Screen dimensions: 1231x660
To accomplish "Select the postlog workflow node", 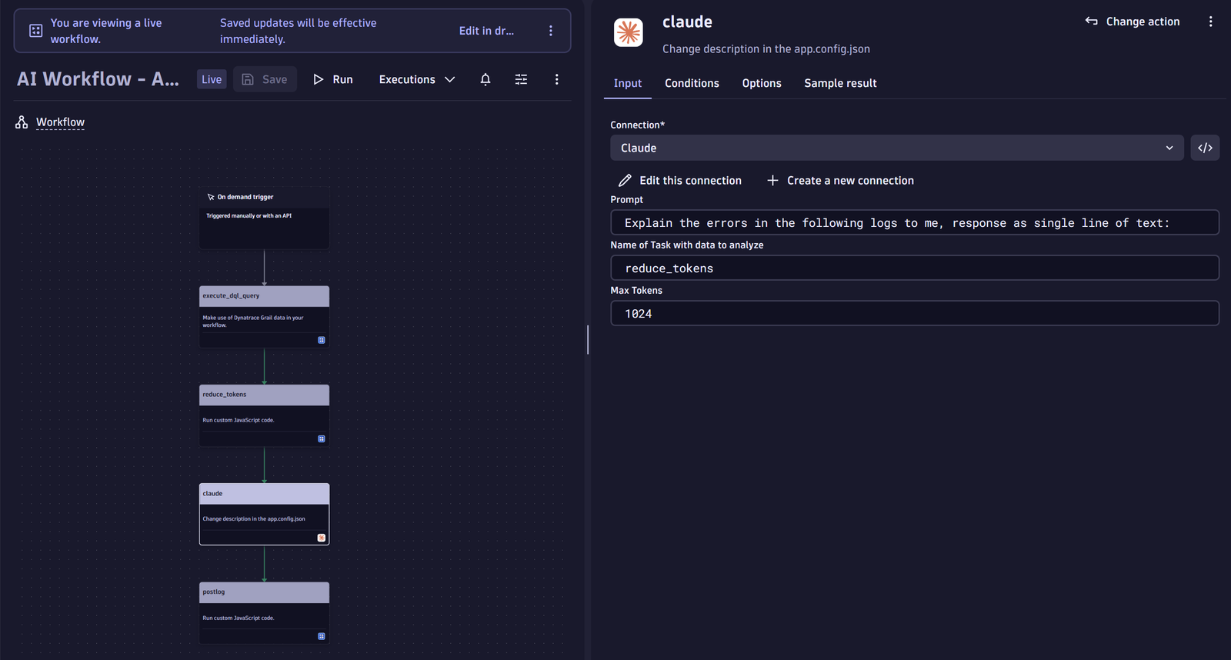I will (x=264, y=613).
